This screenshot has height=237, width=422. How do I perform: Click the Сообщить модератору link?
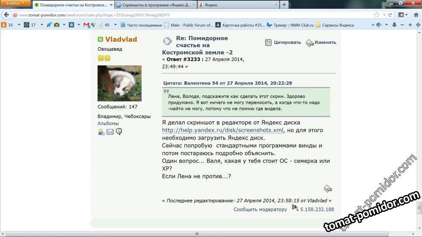click(260, 209)
